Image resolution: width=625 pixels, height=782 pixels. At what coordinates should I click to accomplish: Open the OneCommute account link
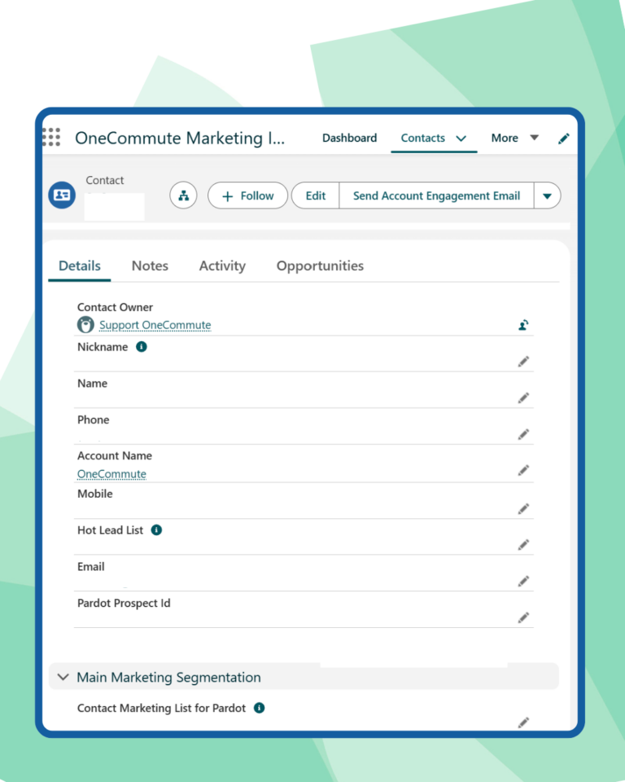111,474
